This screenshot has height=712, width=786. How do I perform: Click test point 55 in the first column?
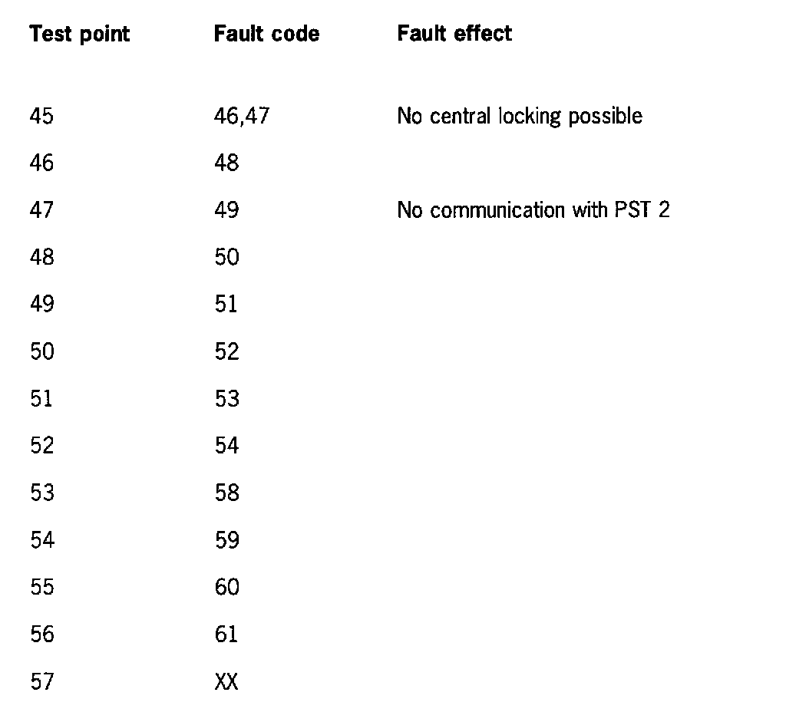(42, 588)
